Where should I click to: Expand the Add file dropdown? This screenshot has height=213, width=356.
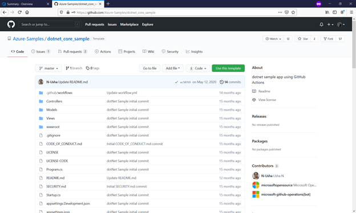pos(172,68)
